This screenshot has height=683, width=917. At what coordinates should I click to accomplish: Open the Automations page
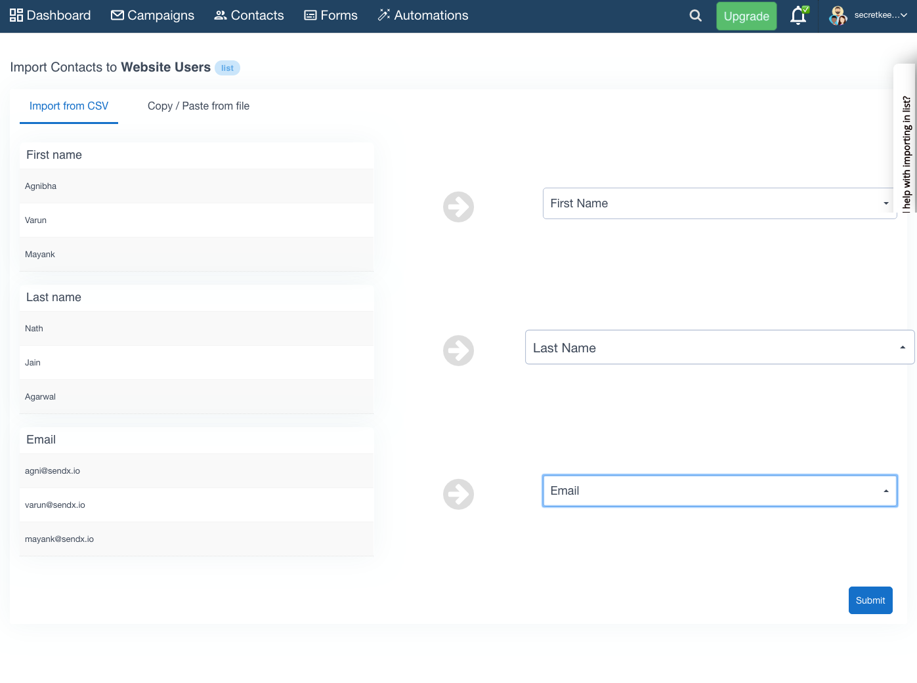pos(423,16)
